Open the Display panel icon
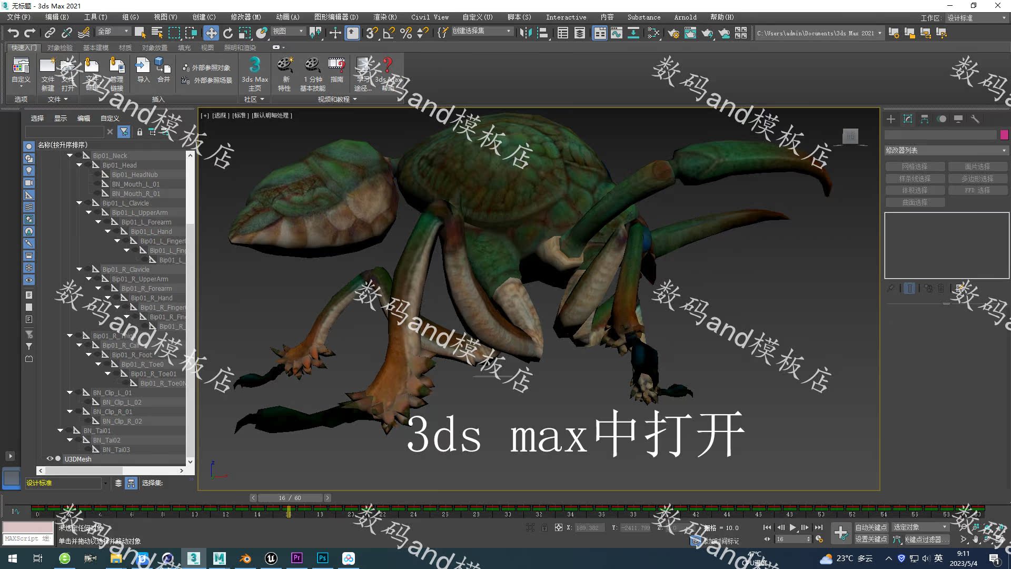 [x=958, y=119]
